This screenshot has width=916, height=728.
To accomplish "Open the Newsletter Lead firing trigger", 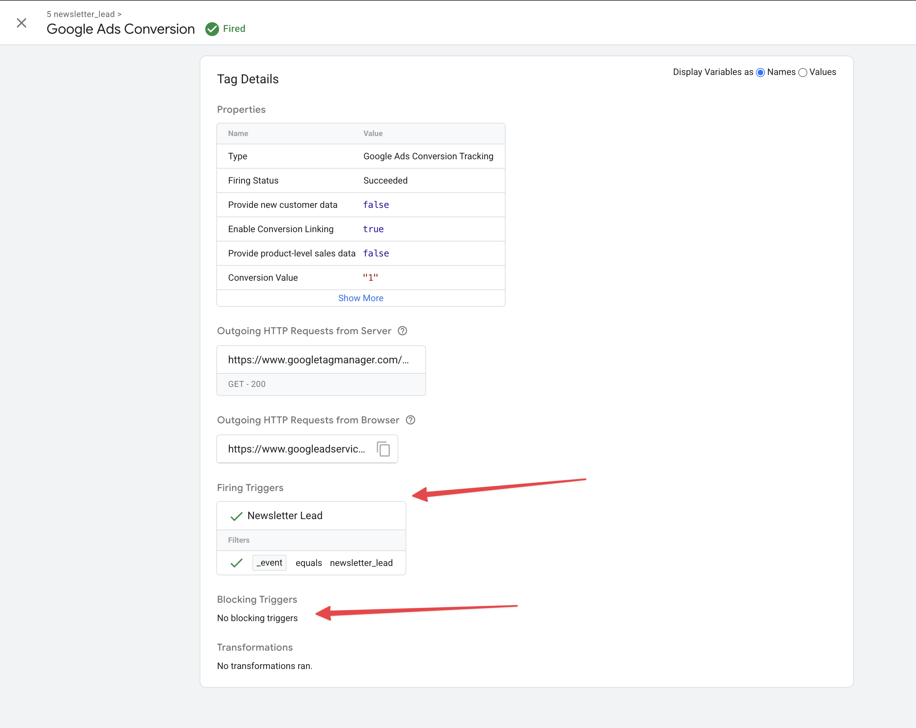I will tap(285, 515).
